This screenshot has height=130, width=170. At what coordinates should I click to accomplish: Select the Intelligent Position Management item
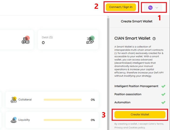coord(136,86)
